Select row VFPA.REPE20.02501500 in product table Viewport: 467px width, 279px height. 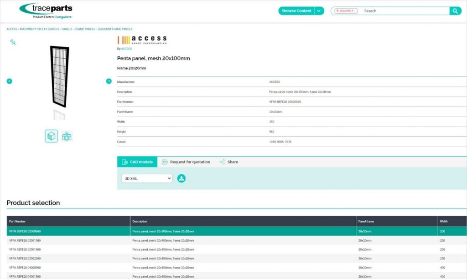25,240
